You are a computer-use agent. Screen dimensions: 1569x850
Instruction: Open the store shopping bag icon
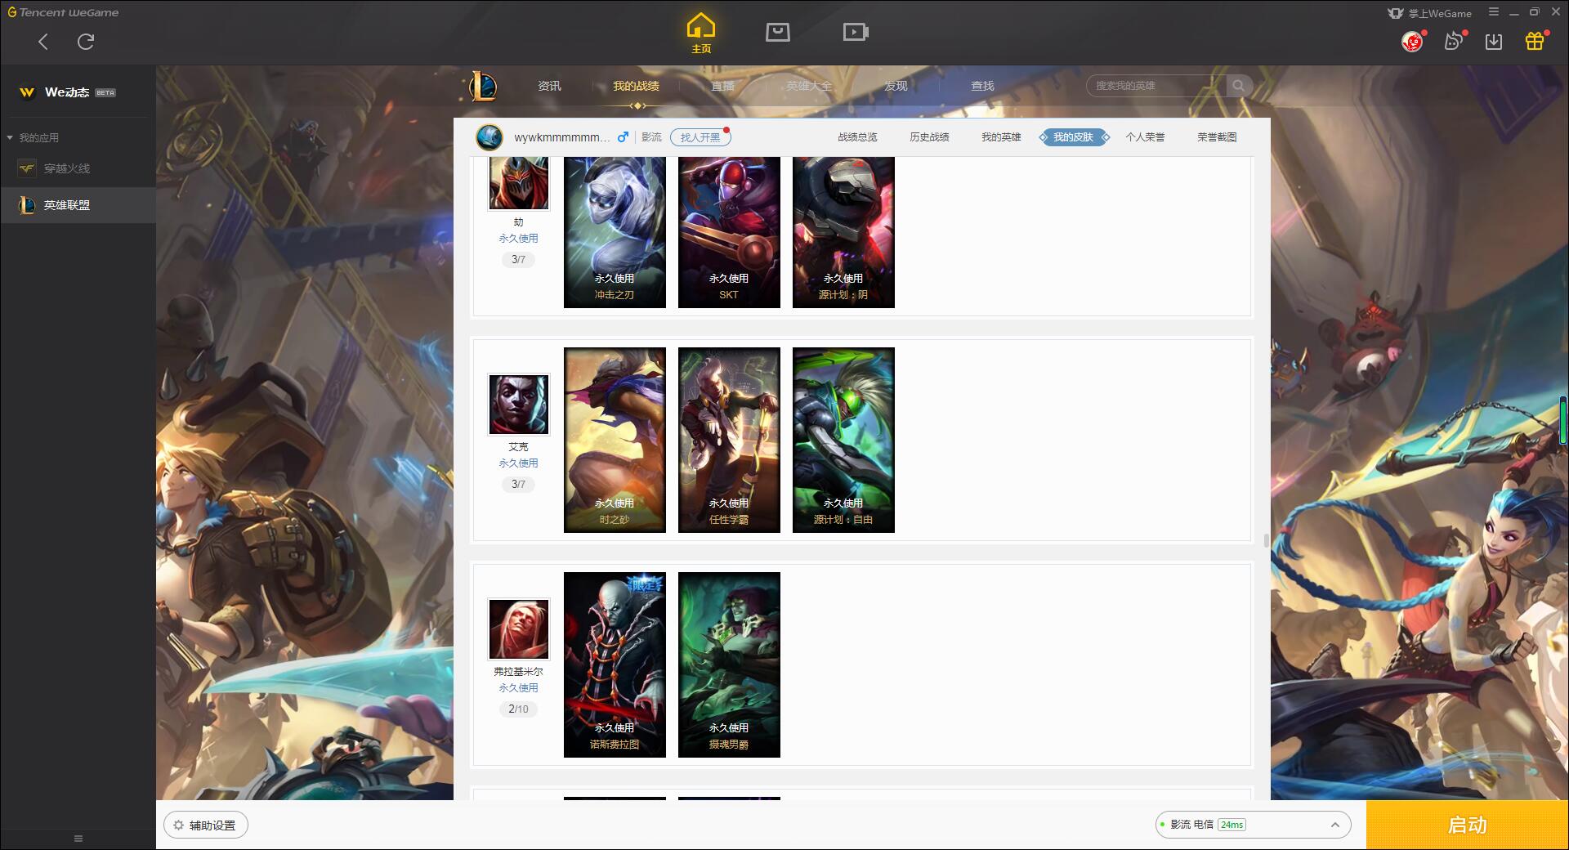[x=778, y=32]
